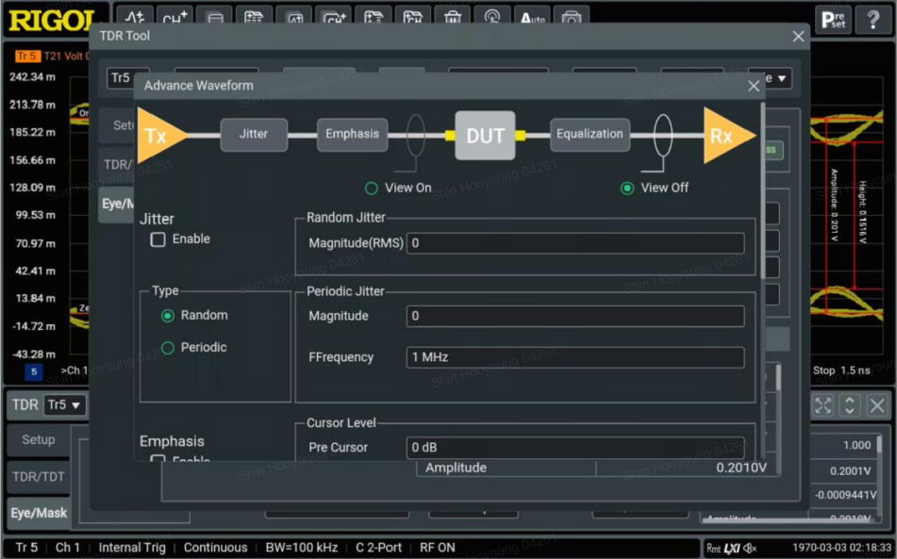Switch to Eye/Mask tab in bottom panel
The width and height of the screenshot is (897, 559).
tap(39, 513)
